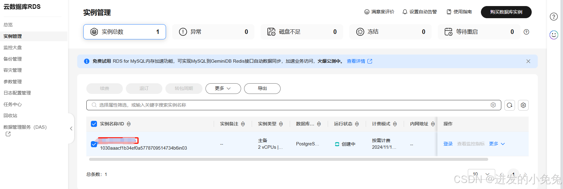
Task: Click instance ID 1030aaacf1b34ef0a5778709514734b6in03
Action: (143, 148)
